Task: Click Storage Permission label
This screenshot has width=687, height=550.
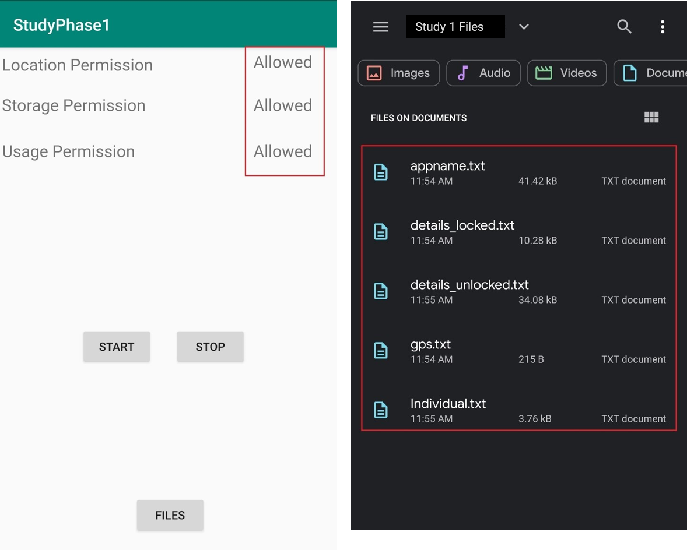Action: pyautogui.click(x=73, y=105)
